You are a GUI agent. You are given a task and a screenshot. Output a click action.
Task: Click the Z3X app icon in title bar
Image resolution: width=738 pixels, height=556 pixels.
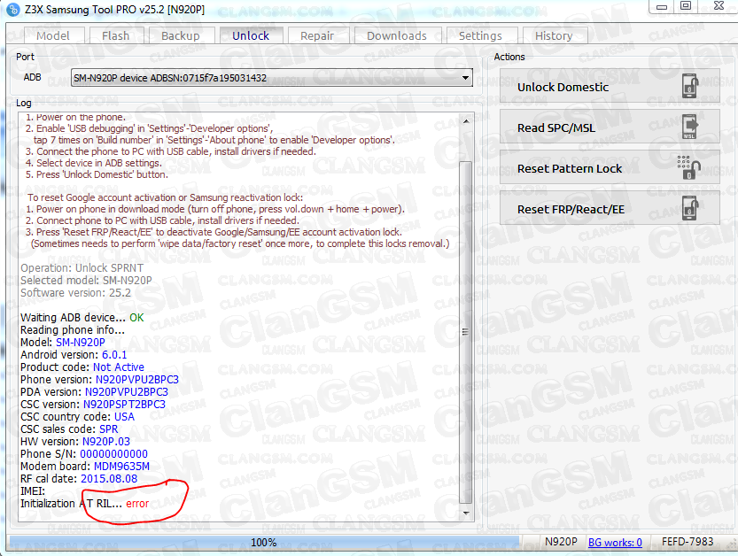13,10
